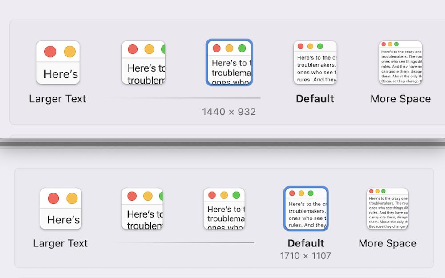Select the Larger Text thumbnail in lower panel
The width and height of the screenshot is (445, 278).
[x=61, y=209]
